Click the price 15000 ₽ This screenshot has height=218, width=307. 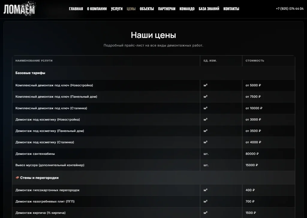point(252,165)
